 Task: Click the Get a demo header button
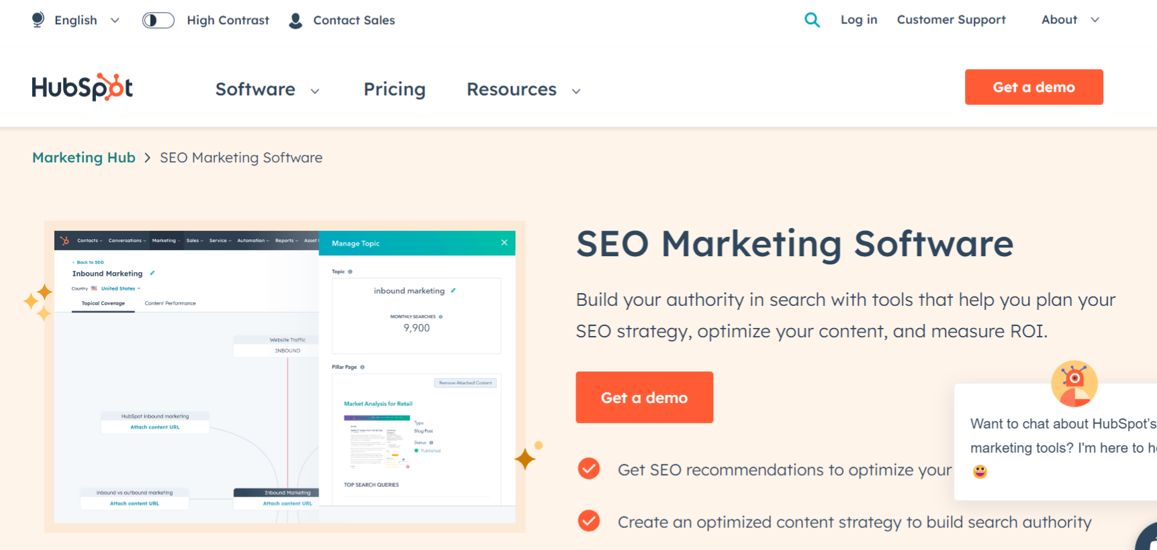pyautogui.click(x=1034, y=87)
